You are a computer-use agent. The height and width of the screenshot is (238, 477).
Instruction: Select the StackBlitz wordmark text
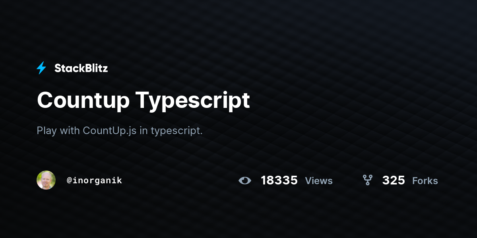coord(81,68)
